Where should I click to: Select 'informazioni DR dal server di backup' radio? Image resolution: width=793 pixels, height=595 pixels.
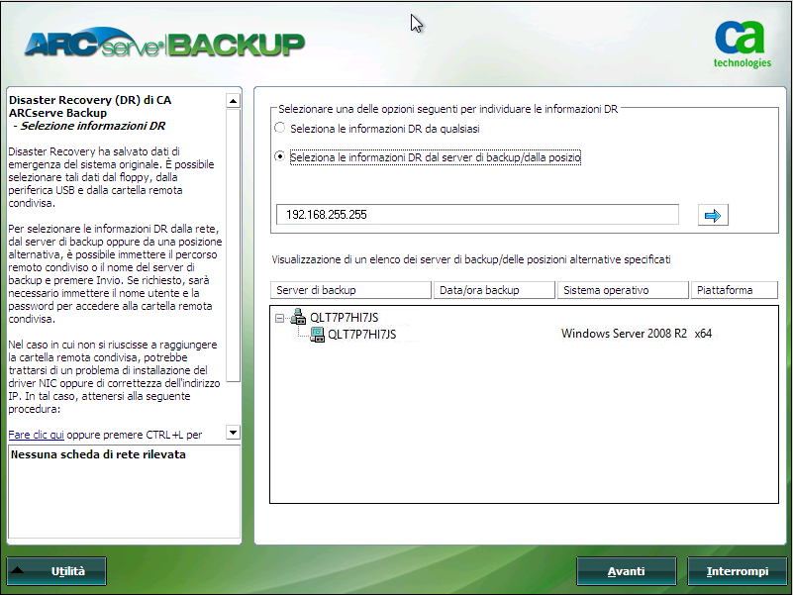[279, 156]
